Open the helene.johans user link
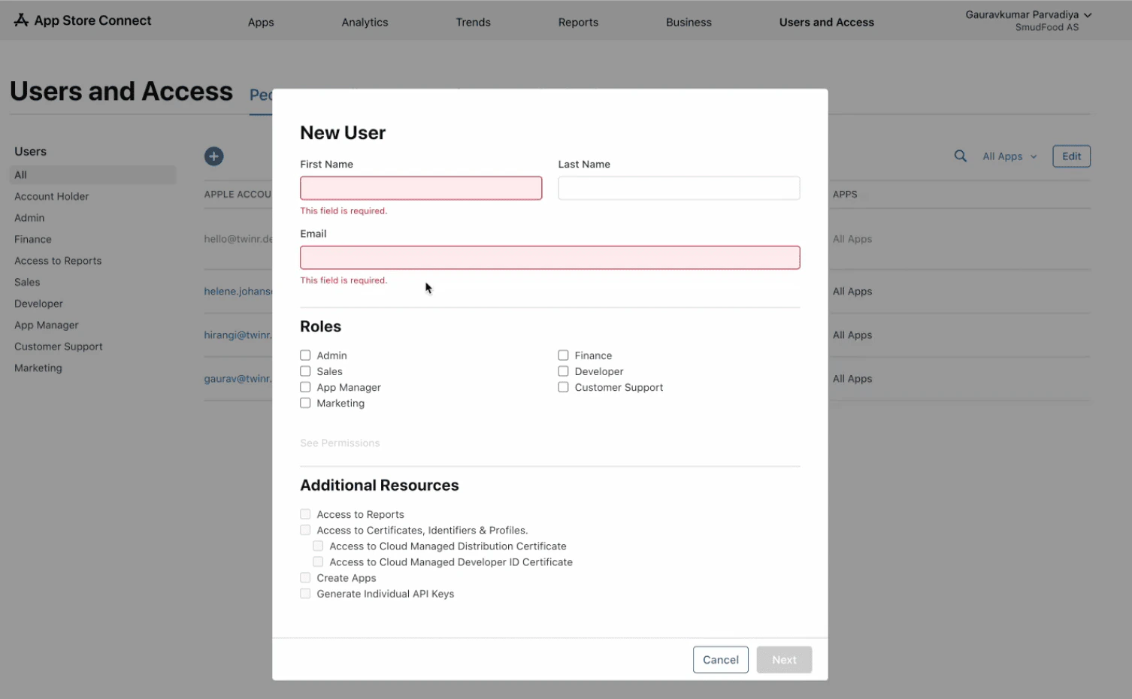This screenshot has width=1132, height=699. [x=238, y=291]
